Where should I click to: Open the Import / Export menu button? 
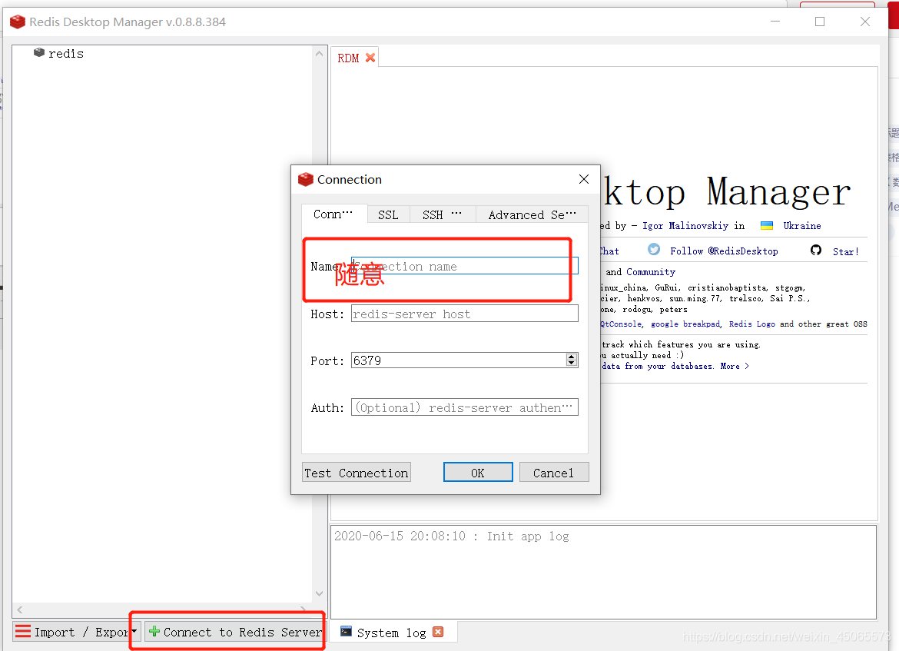(x=76, y=632)
